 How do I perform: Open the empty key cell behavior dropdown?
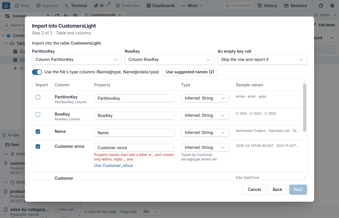[x=262, y=60]
